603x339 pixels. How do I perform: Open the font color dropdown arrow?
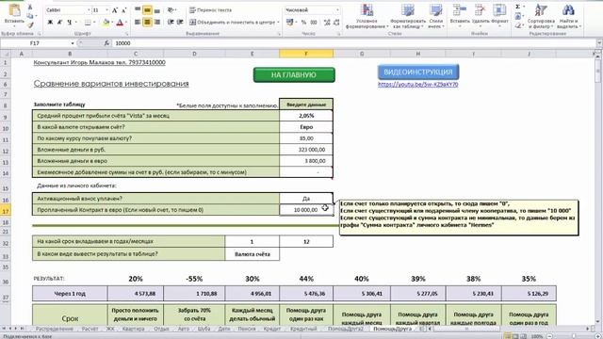[125, 23]
